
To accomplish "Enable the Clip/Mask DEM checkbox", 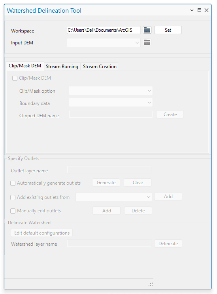I will click(15, 78).
